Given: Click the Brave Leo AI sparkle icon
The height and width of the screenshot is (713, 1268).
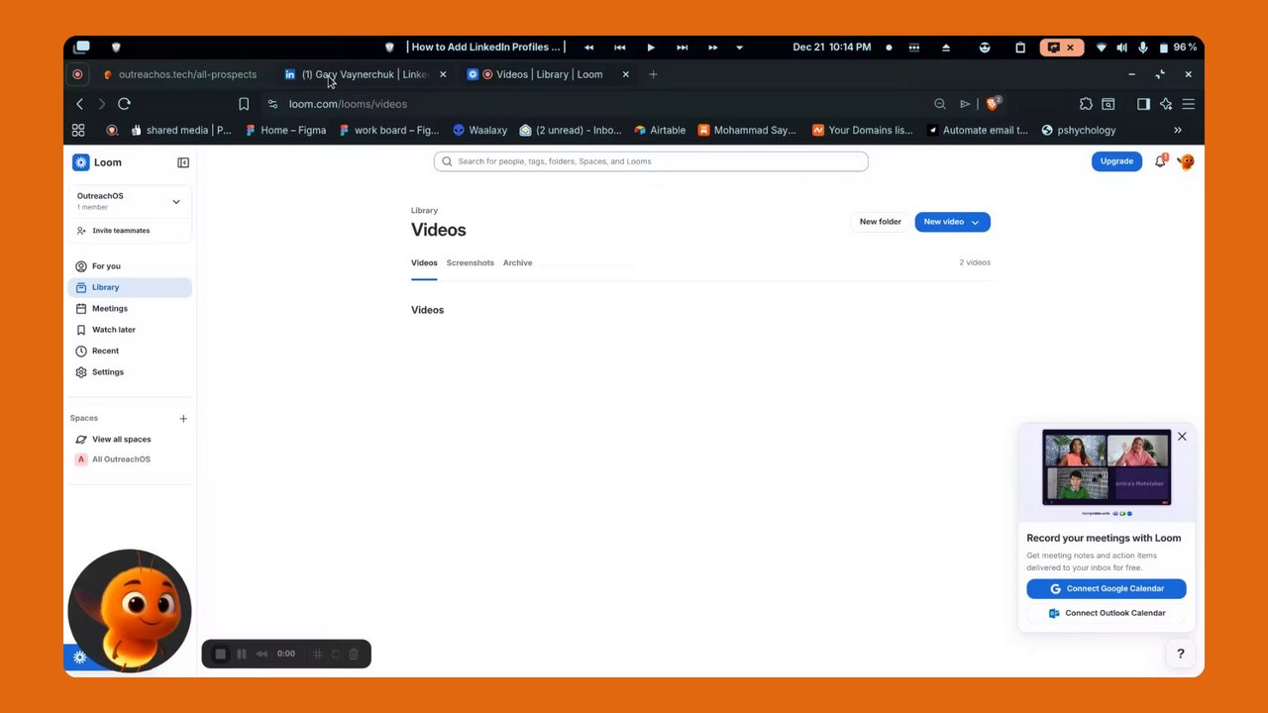Looking at the screenshot, I should tap(1166, 104).
